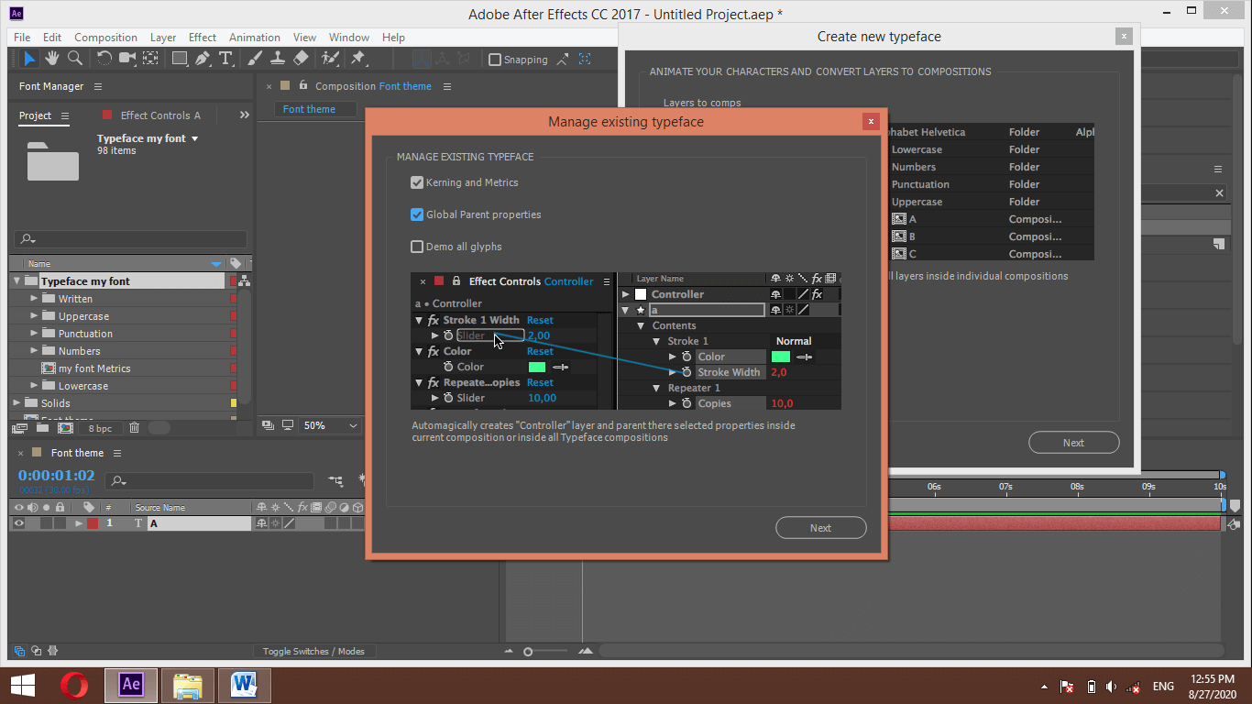Click the my font Metrics composition icon
This screenshot has width=1252, height=704.
coord(49,368)
